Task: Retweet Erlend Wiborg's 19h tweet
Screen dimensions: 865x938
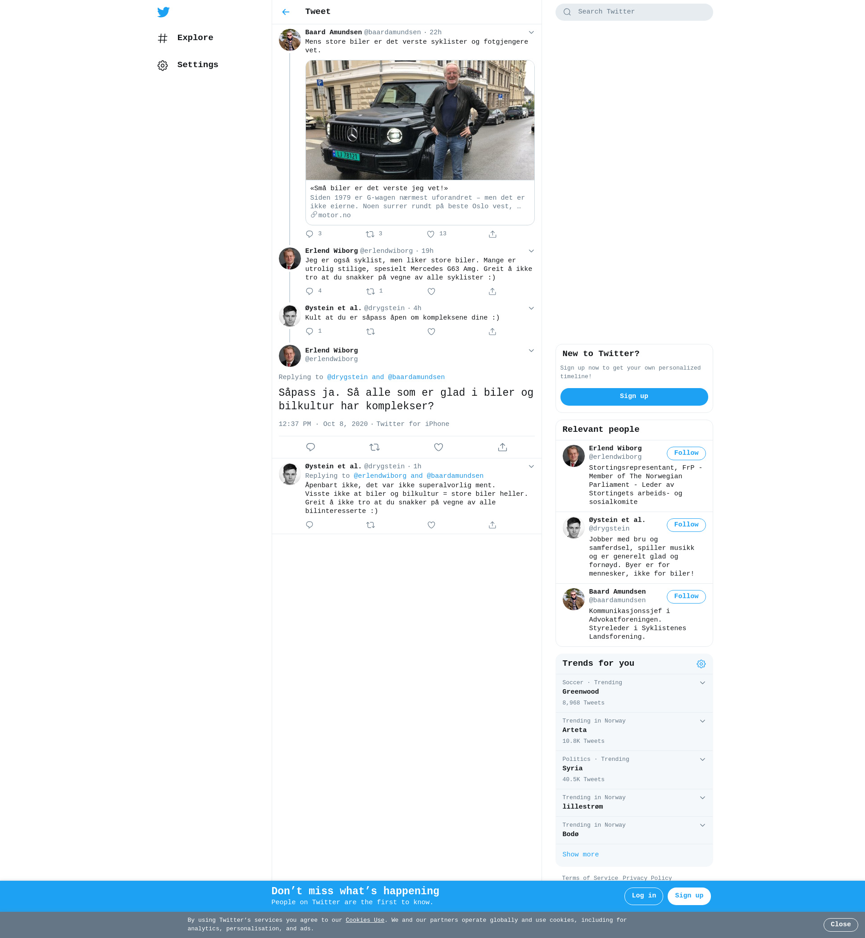Action: (370, 291)
